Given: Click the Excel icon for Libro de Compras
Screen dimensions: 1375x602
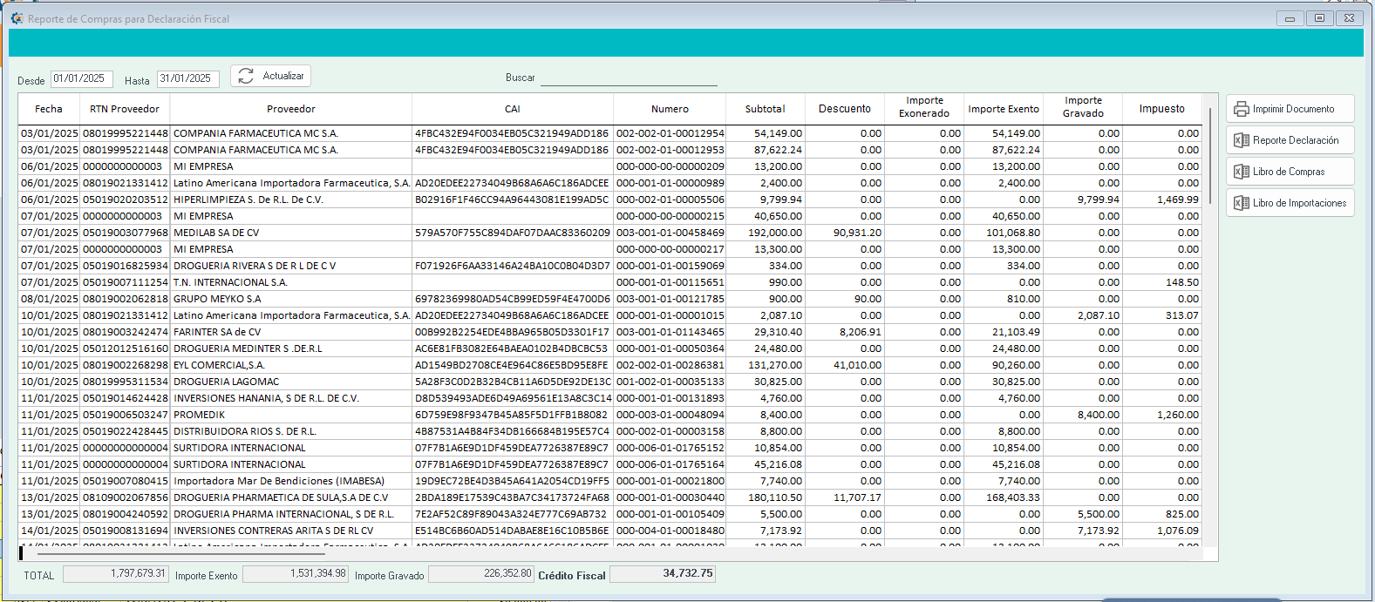Looking at the screenshot, I should click(x=1241, y=172).
